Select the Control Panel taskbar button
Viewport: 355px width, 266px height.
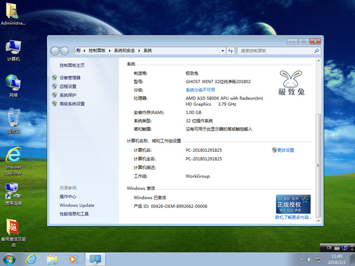(95, 259)
